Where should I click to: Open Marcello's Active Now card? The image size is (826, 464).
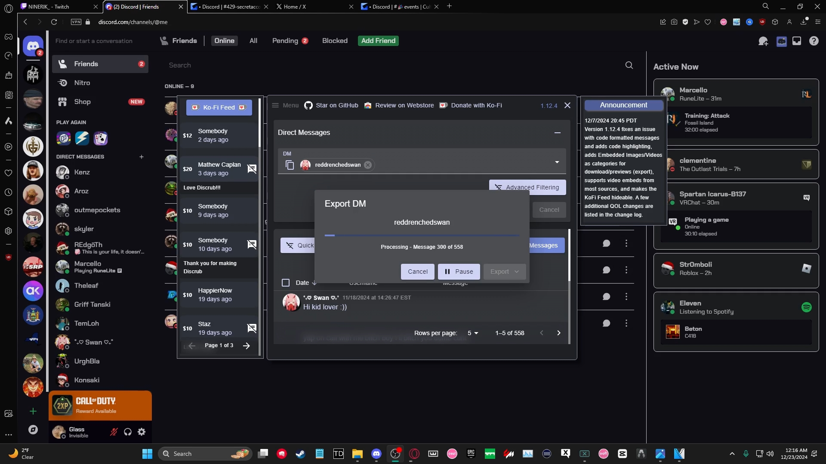coord(736,113)
